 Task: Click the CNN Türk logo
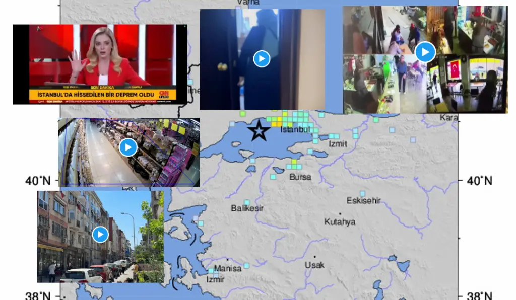coord(164,94)
